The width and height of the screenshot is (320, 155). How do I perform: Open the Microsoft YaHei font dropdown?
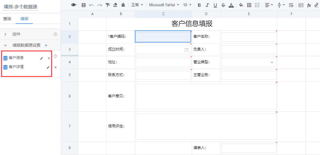[x=164, y=5]
